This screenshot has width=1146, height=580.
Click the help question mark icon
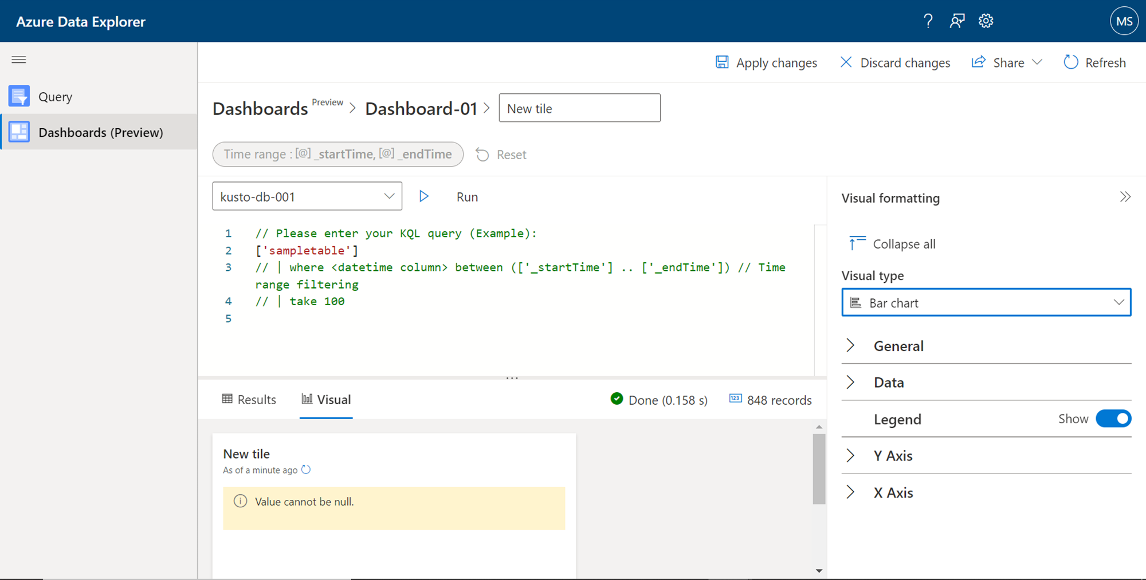tap(928, 21)
